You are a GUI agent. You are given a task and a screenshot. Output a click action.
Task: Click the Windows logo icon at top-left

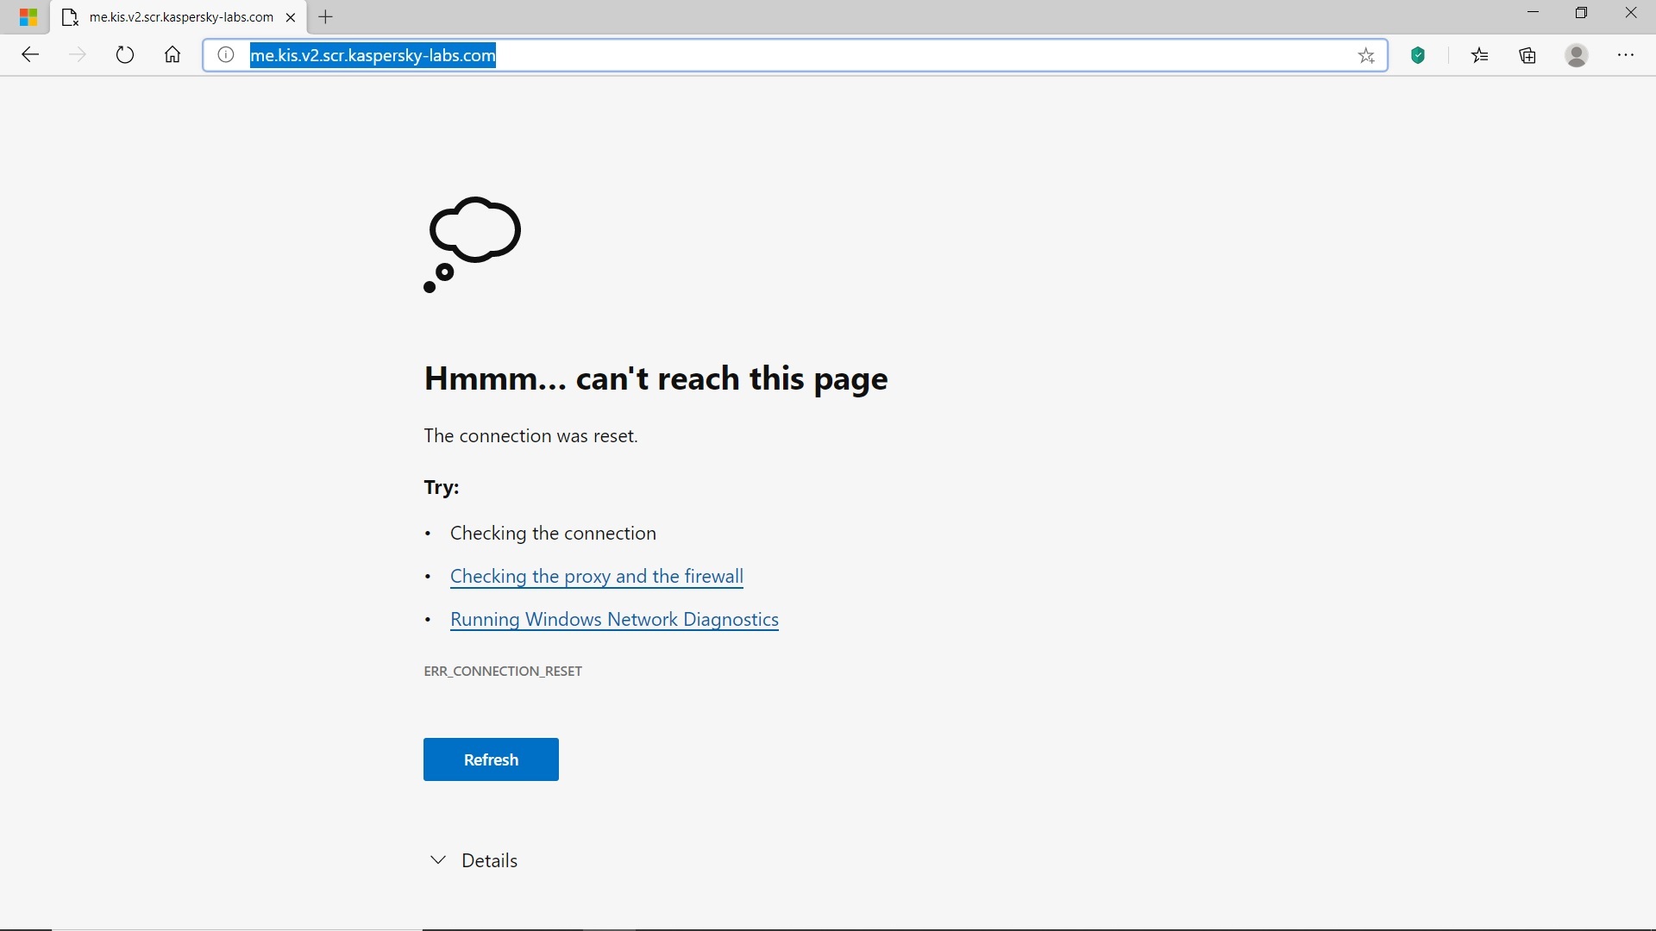coord(28,17)
